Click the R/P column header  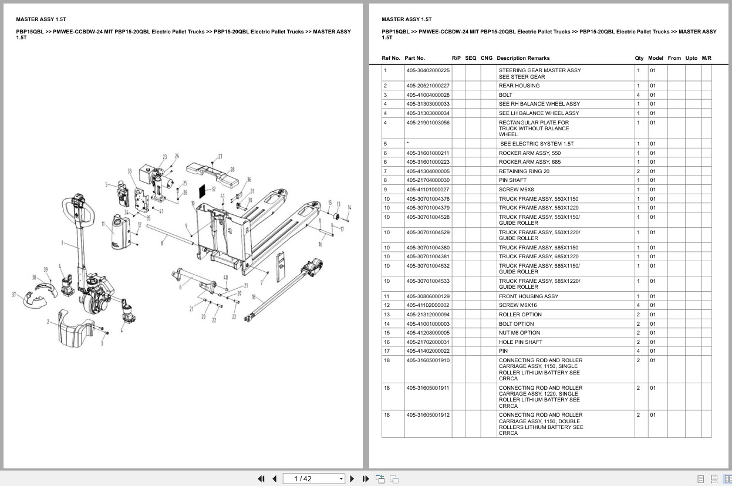456,58
